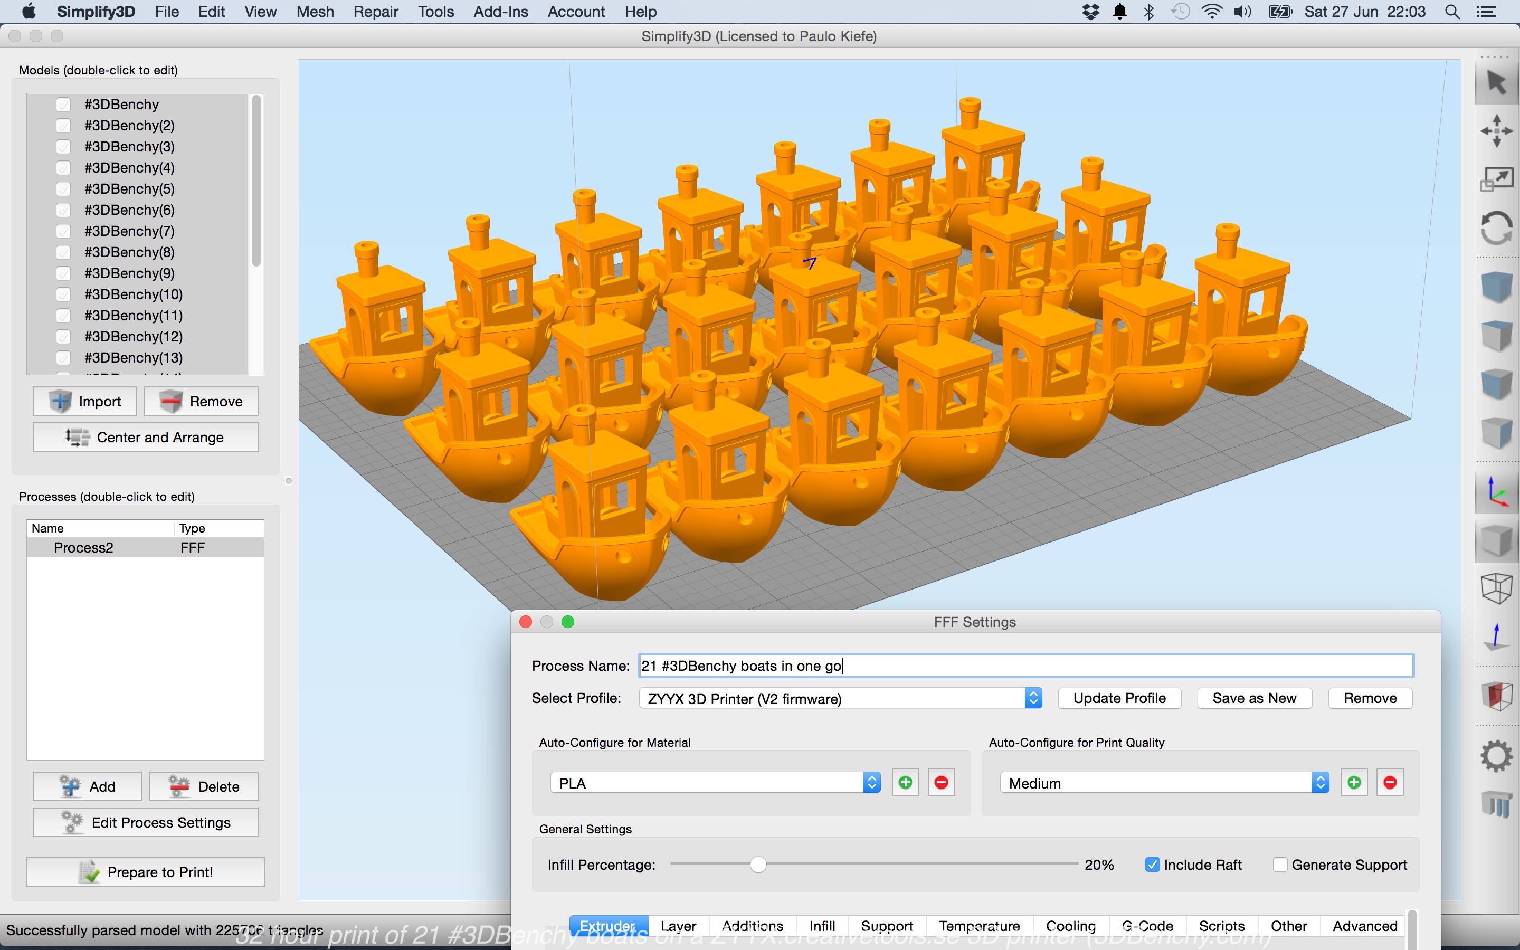This screenshot has width=1520, height=950.
Task: Toggle the wireframe rendering icon
Action: [x=1496, y=590]
